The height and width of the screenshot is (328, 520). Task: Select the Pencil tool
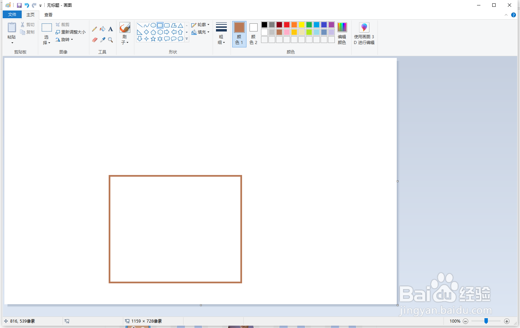(x=94, y=29)
